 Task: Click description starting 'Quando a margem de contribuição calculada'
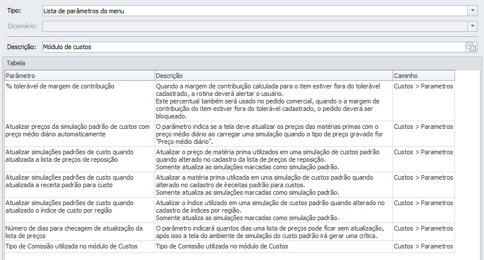(x=273, y=101)
